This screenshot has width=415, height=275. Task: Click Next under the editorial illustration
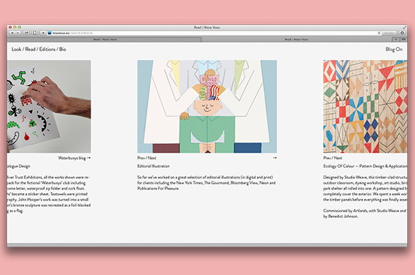coord(152,158)
